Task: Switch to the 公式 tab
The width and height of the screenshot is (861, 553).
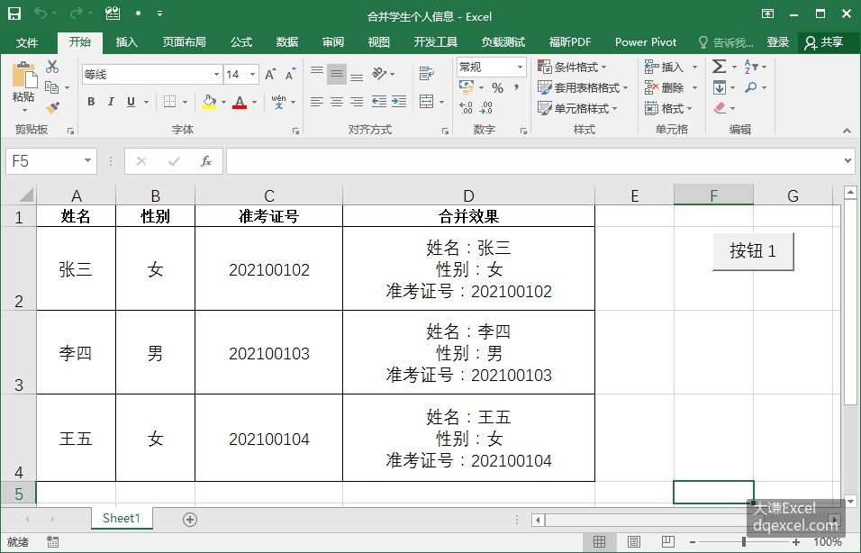Action: (x=241, y=42)
